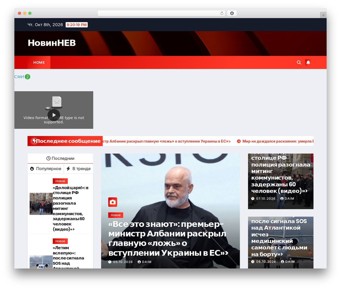This screenshot has height=289, width=341.
Task: Click author DAIM on rally card
Action: tap(287, 199)
